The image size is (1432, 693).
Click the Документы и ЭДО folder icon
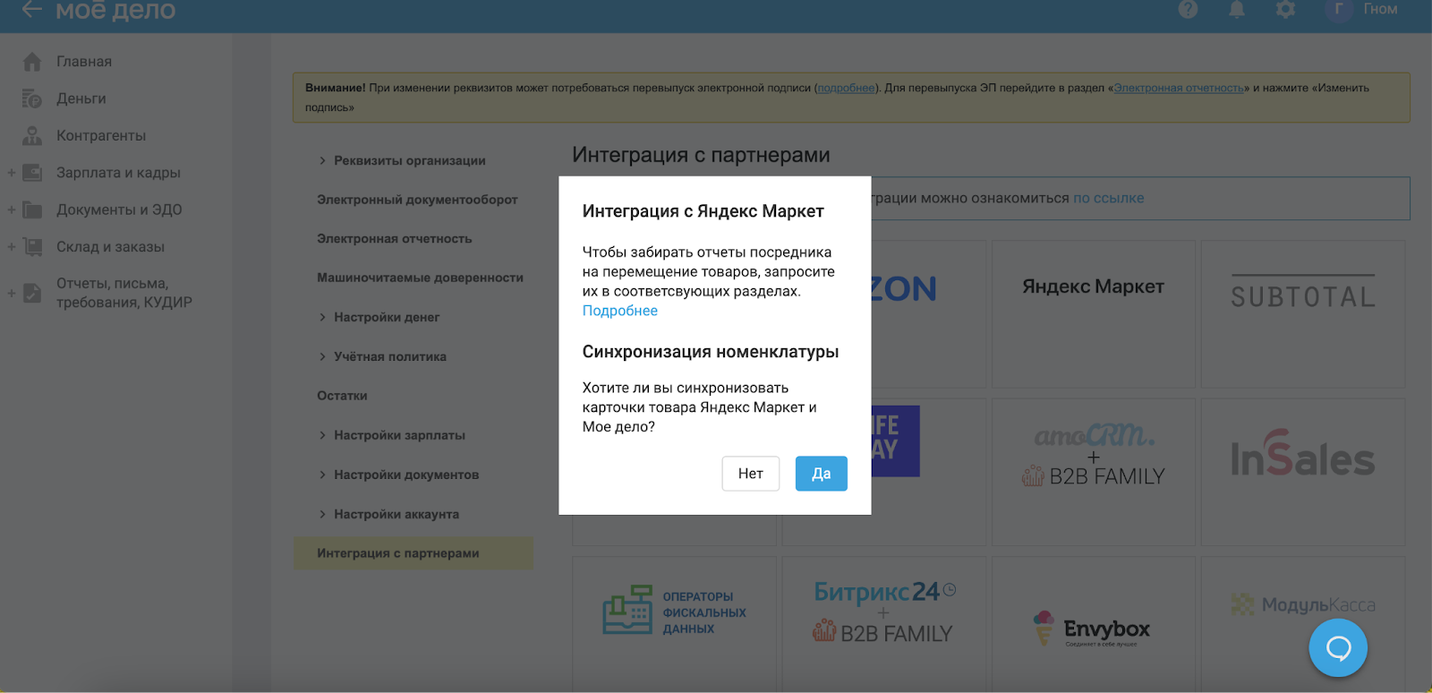click(x=32, y=210)
